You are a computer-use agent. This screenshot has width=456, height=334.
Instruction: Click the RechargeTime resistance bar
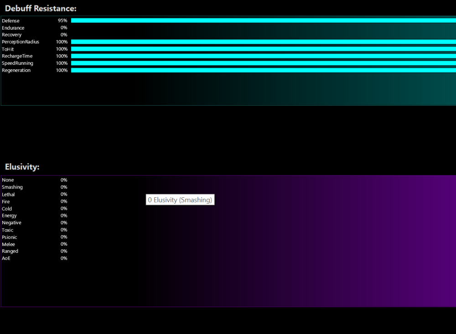pyautogui.click(x=263, y=56)
